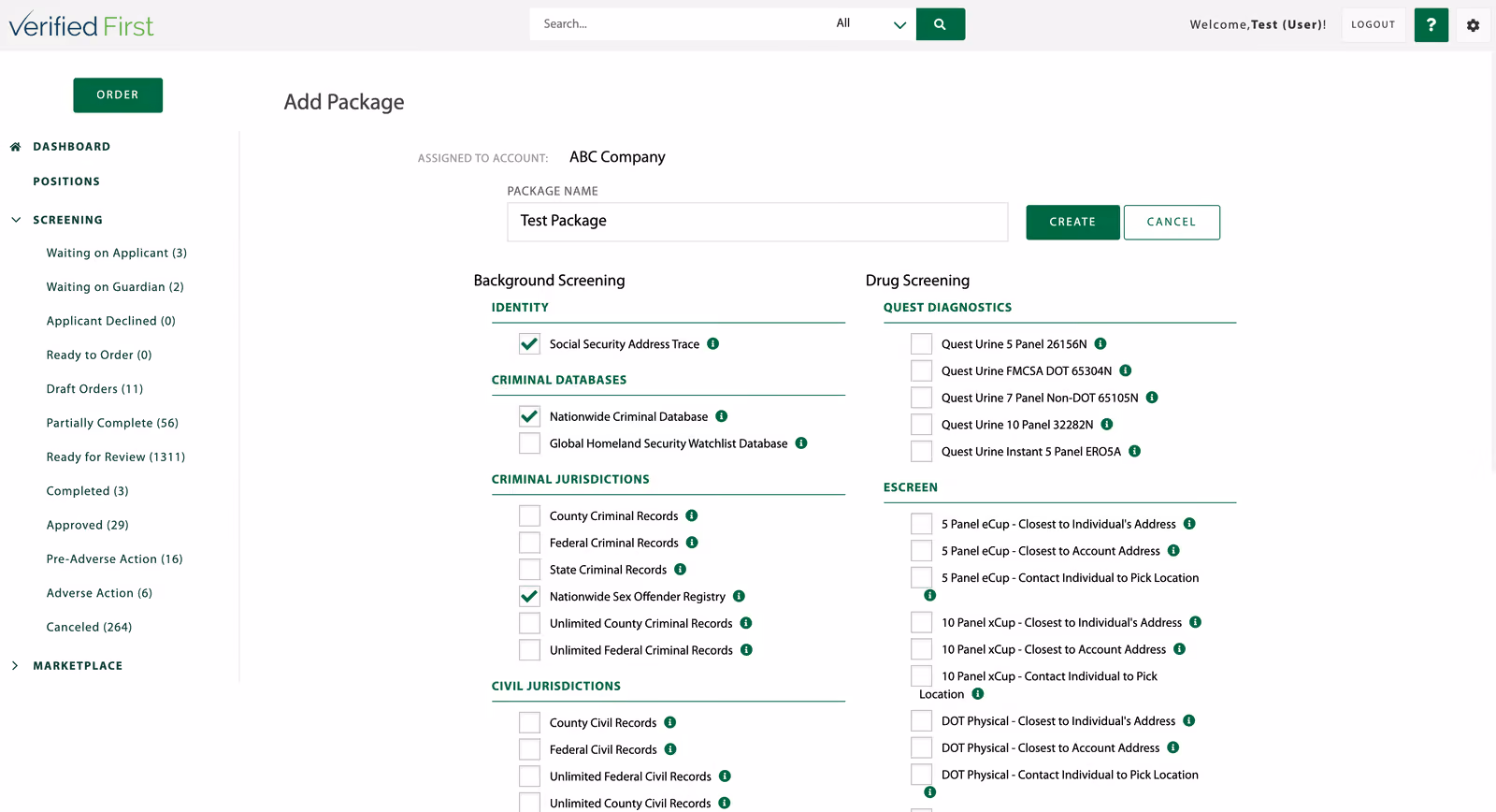1496x812 pixels.
Task: Check the Federal Civil Records checkbox
Action: [529, 749]
